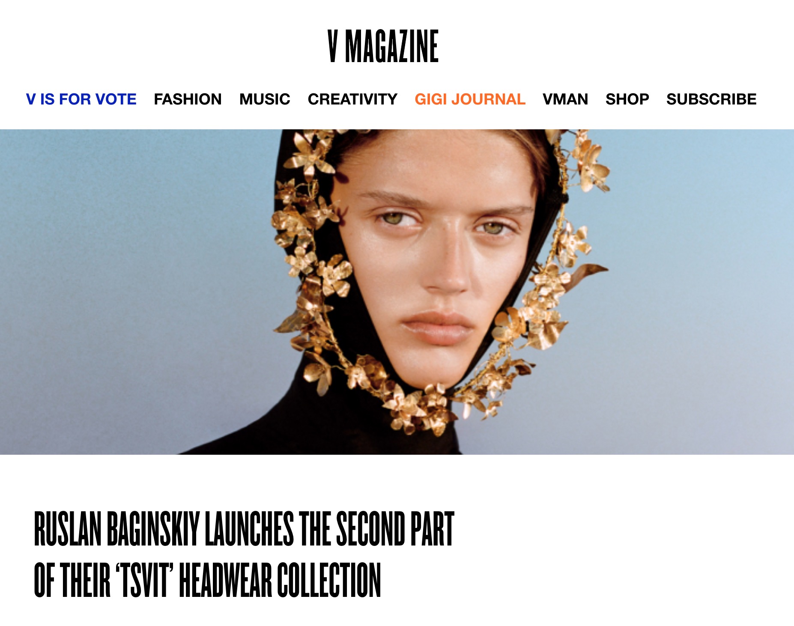Go to the FASHION section
794x626 pixels.
tap(188, 99)
